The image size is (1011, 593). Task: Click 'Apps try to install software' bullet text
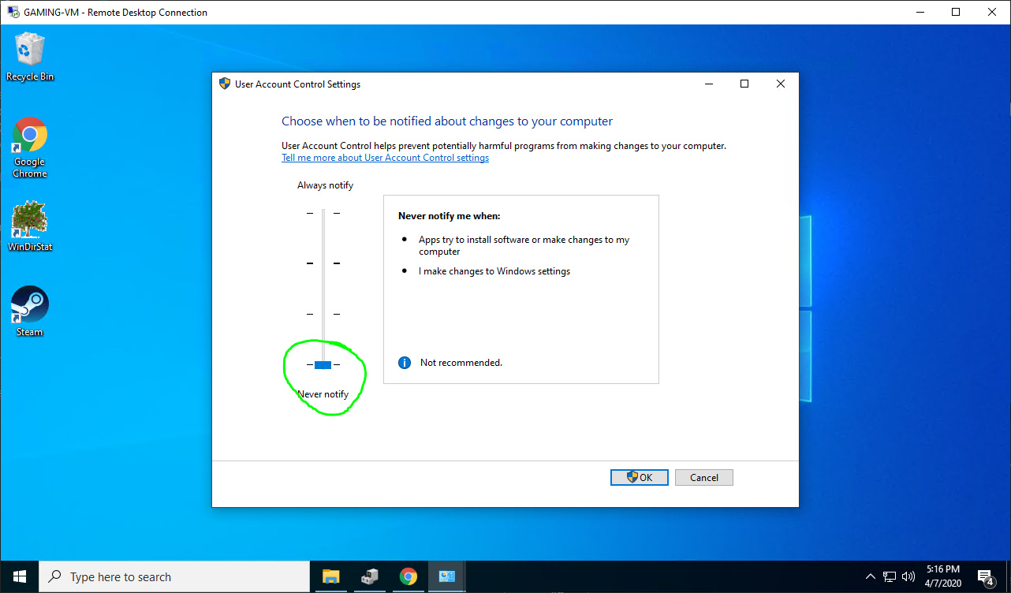point(524,245)
